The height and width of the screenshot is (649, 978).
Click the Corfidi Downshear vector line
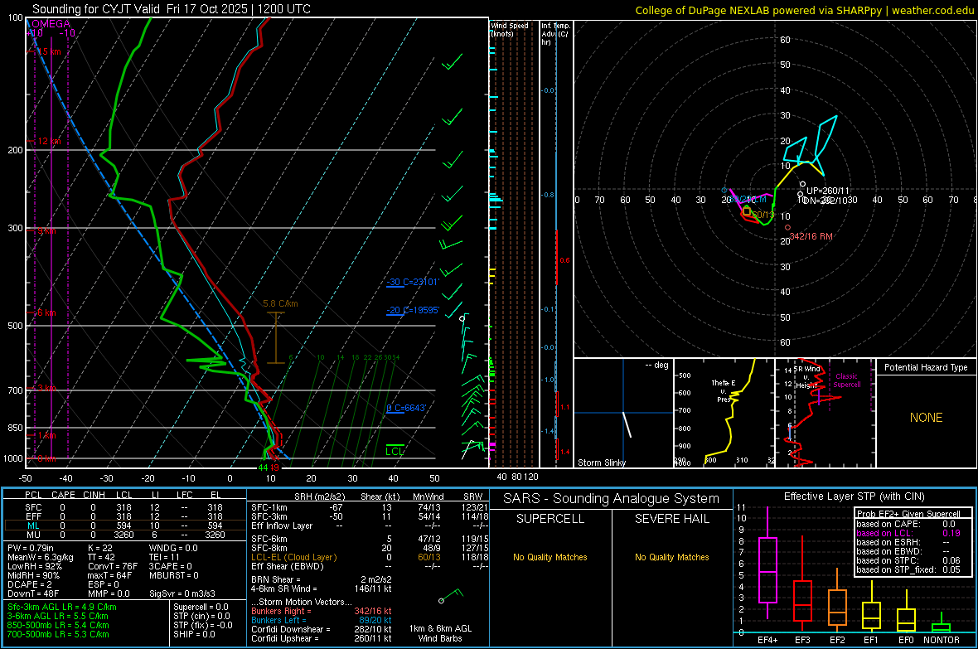click(x=322, y=629)
